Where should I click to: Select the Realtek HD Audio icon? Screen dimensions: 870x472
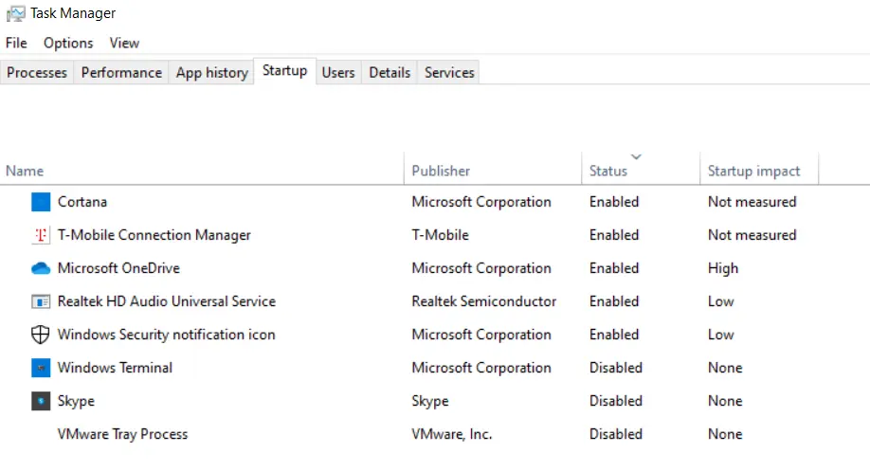41,301
